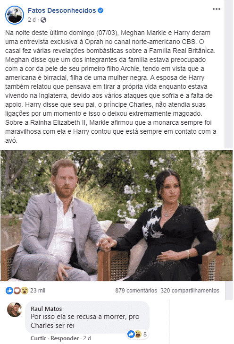234x344 pixels.
Task: Click the public globe privacy icon
Action: click(x=43, y=20)
